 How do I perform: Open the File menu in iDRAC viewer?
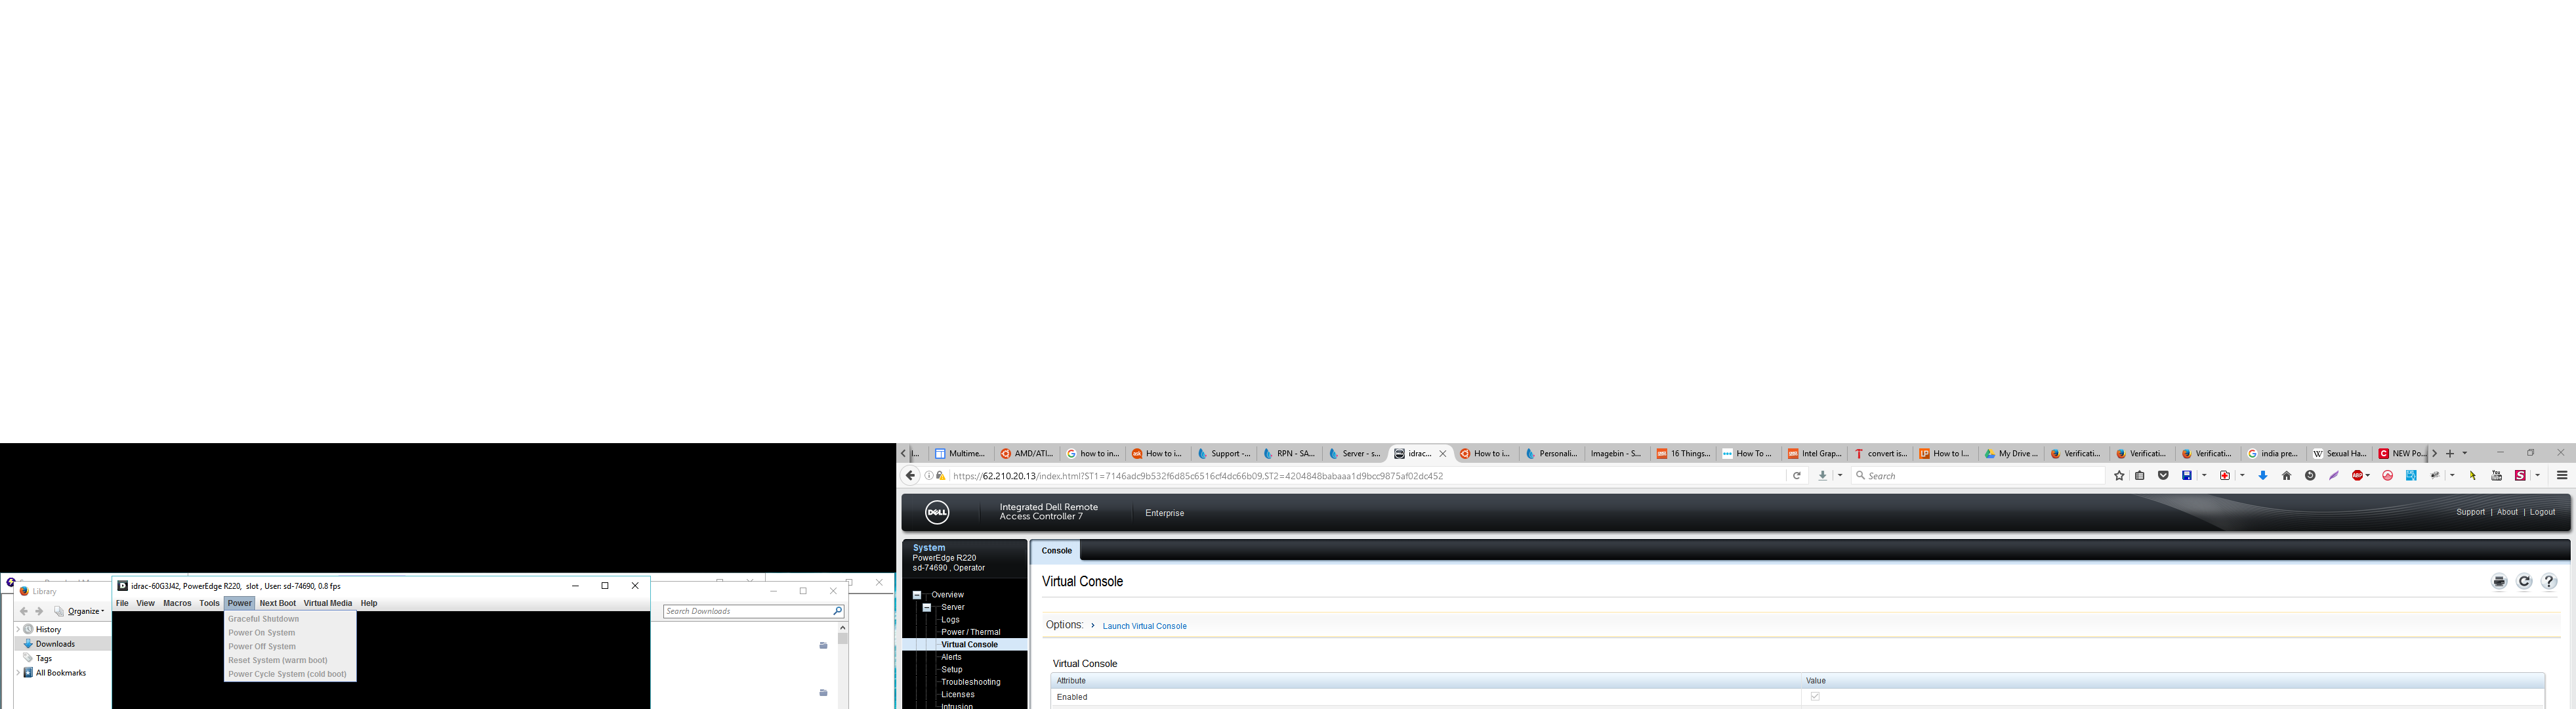tap(122, 603)
